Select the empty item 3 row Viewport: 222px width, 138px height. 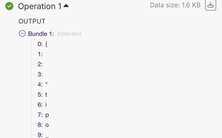(40, 74)
